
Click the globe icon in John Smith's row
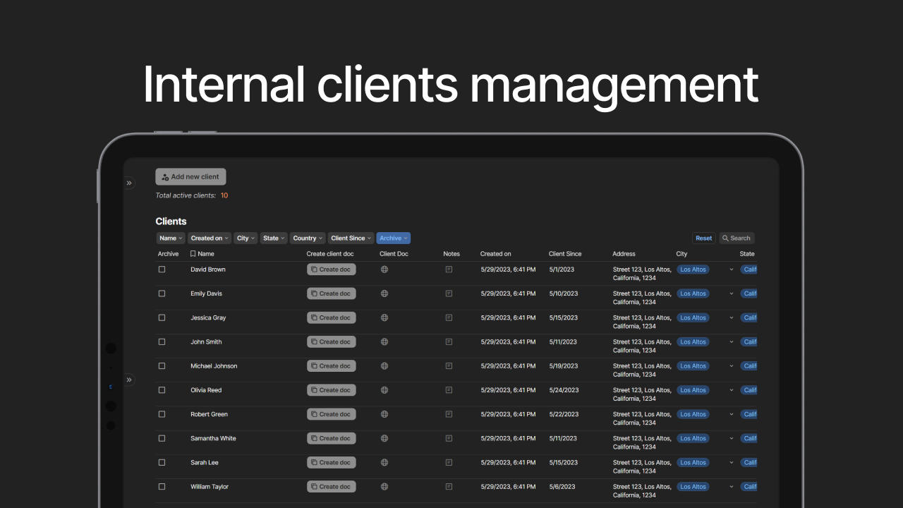[x=384, y=341]
